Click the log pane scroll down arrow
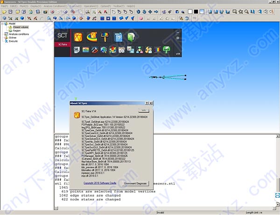 pos(278,204)
